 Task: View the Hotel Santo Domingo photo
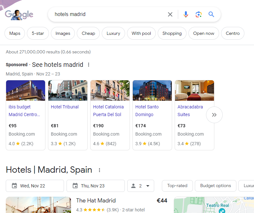[x=152, y=91]
